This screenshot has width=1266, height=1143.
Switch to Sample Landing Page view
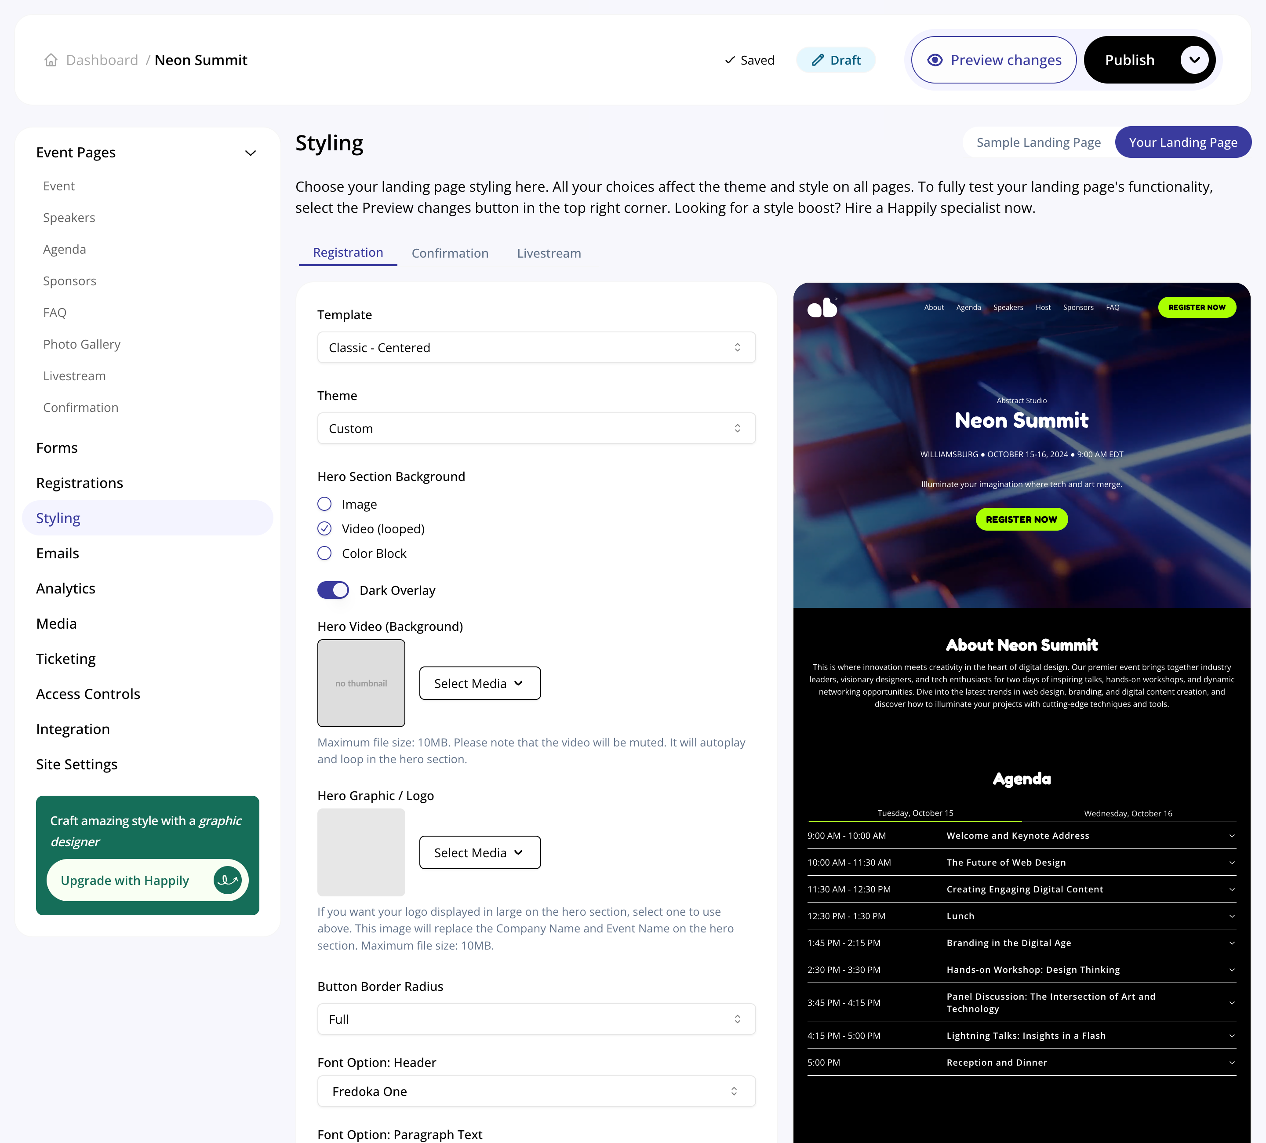pyautogui.click(x=1038, y=142)
